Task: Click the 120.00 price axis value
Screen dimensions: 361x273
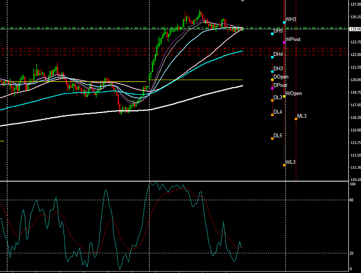Action: point(356,80)
